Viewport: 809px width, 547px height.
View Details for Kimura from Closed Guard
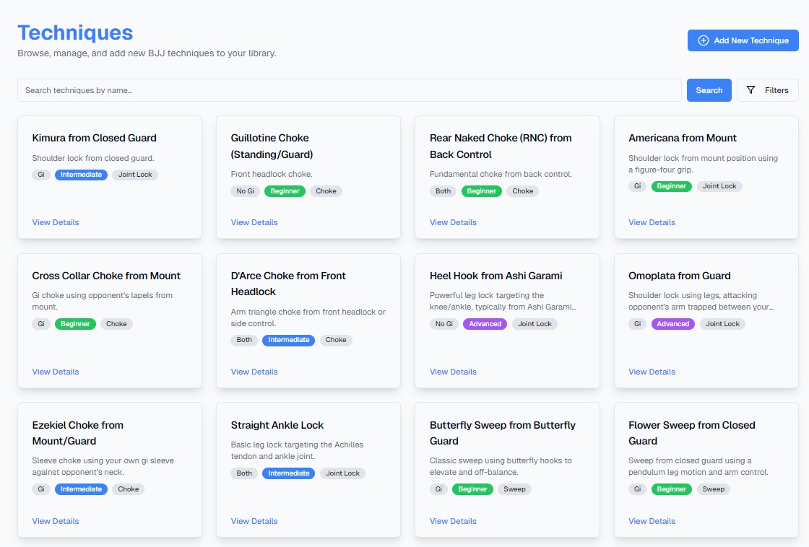click(x=55, y=222)
